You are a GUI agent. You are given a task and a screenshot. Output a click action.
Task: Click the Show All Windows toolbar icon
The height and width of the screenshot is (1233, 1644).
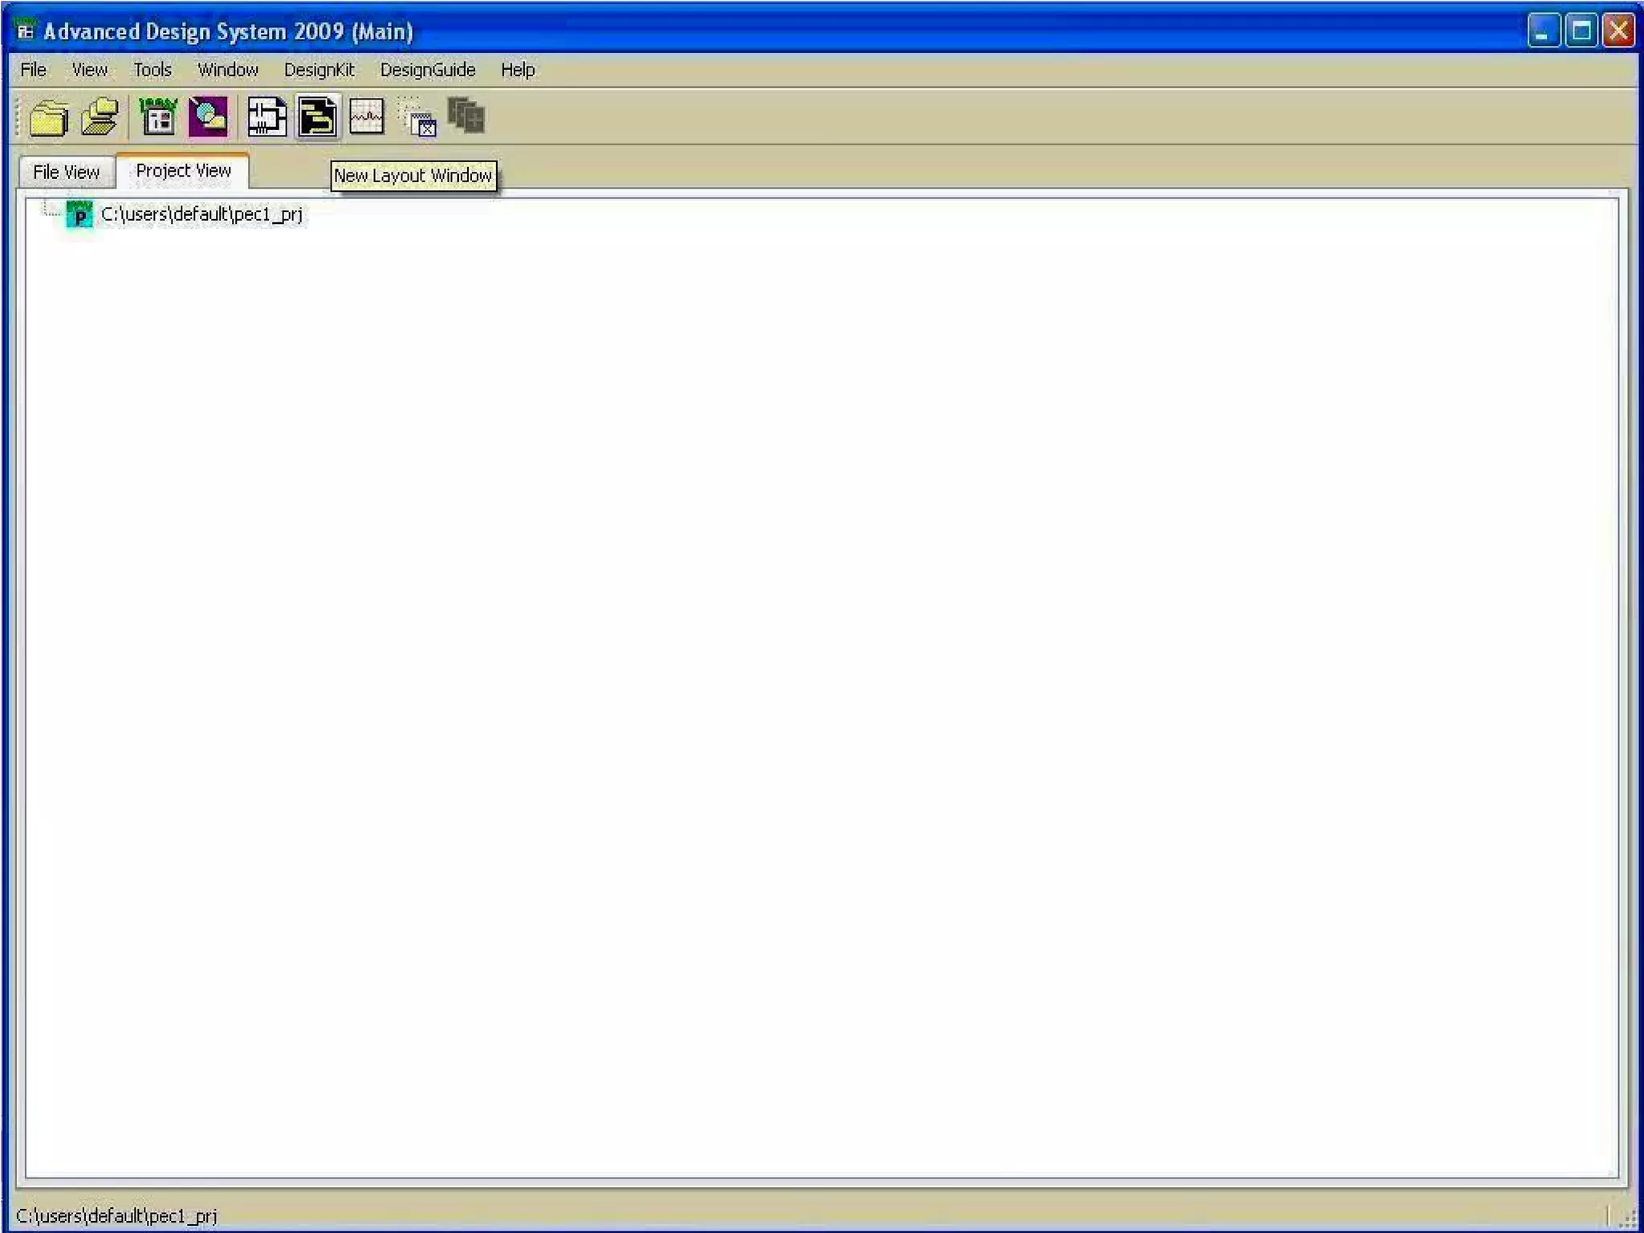[466, 116]
